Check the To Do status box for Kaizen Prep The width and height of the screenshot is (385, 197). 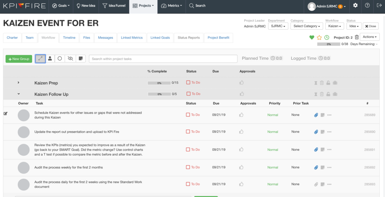(x=188, y=82)
